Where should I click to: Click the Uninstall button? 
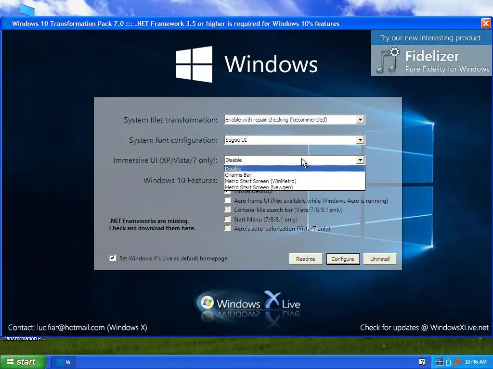[x=380, y=259]
